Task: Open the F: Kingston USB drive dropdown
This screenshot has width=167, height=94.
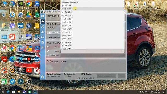Action: 54,33
